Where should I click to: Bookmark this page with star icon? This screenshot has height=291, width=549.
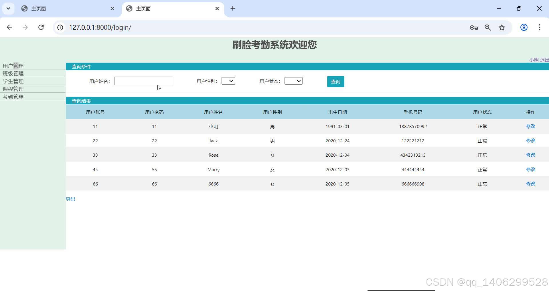[502, 27]
